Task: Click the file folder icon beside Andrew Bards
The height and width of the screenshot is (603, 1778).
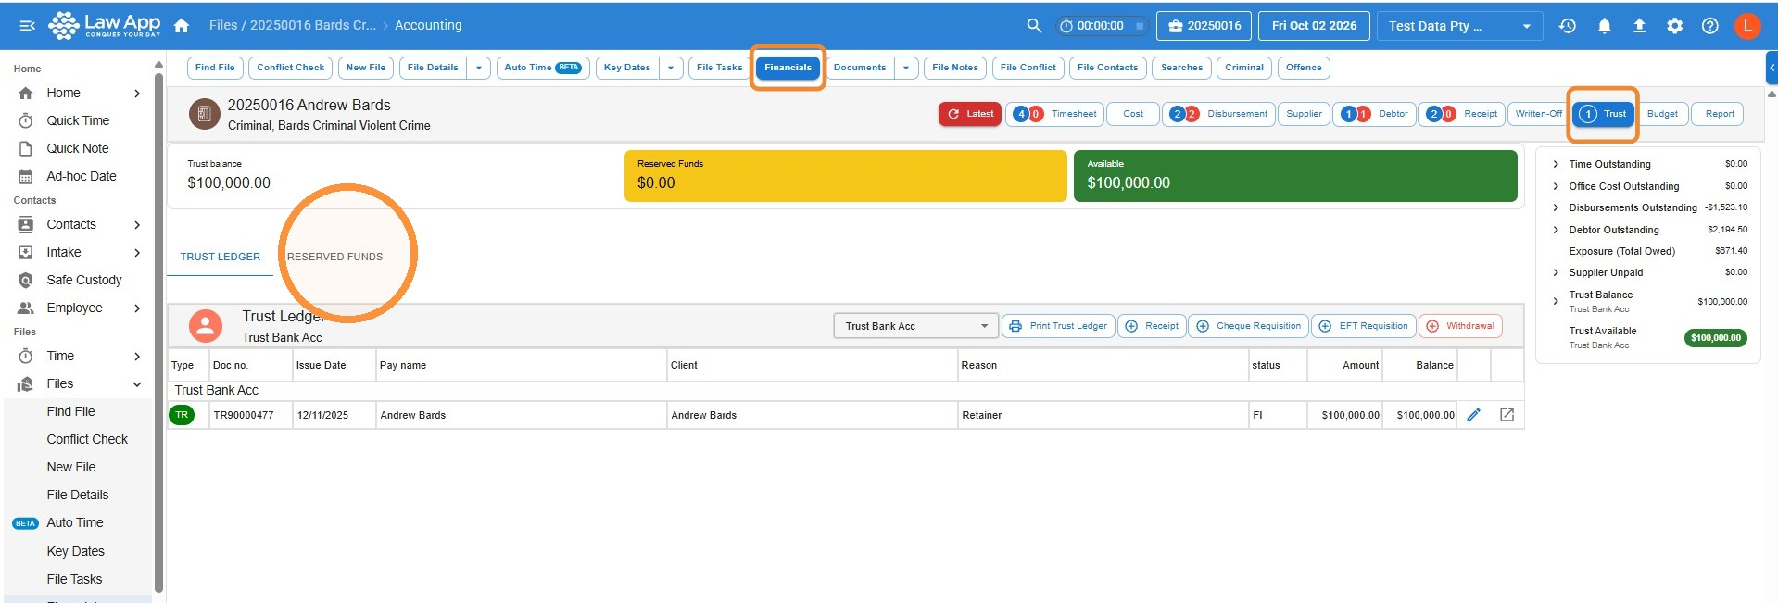Action: (x=204, y=114)
